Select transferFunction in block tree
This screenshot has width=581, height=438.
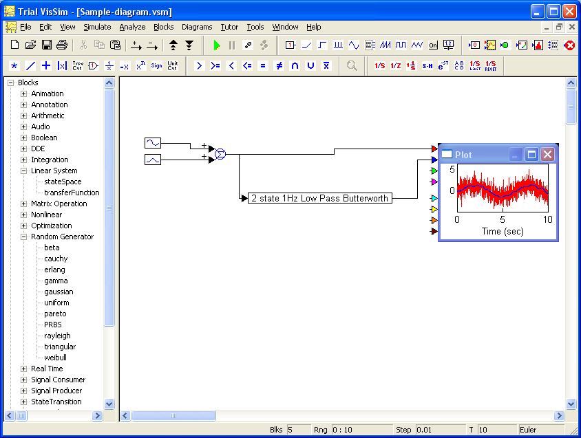[72, 193]
